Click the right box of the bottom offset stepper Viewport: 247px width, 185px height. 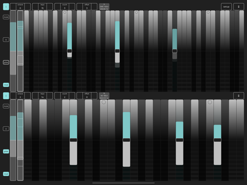[x=94, y=96]
